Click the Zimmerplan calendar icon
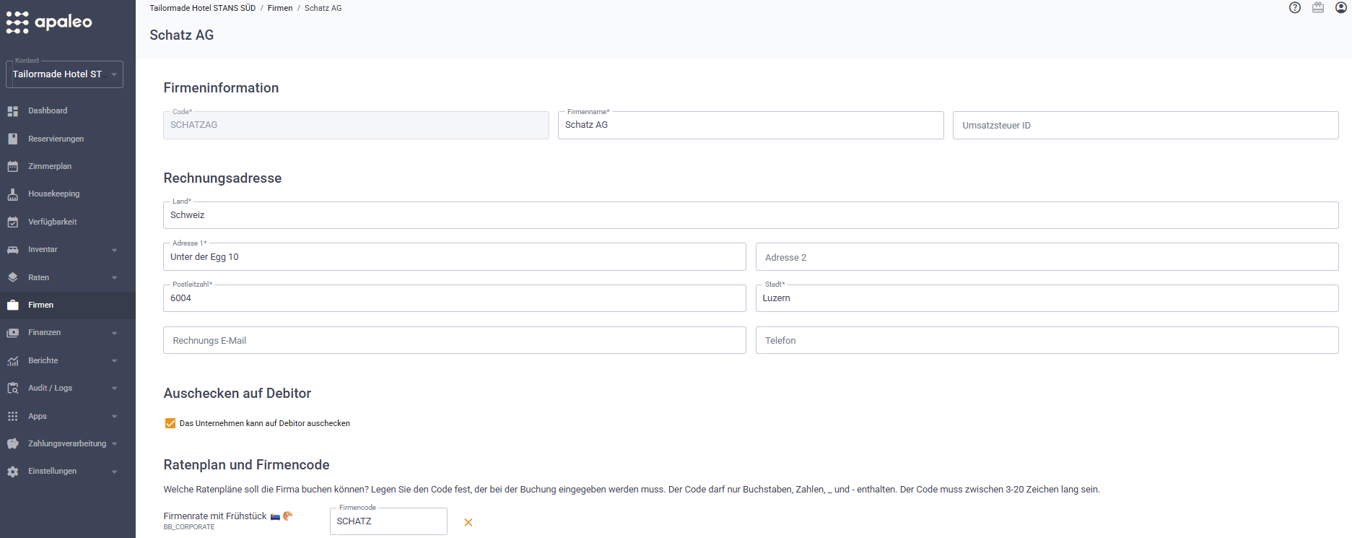This screenshot has width=1352, height=538. tap(13, 166)
